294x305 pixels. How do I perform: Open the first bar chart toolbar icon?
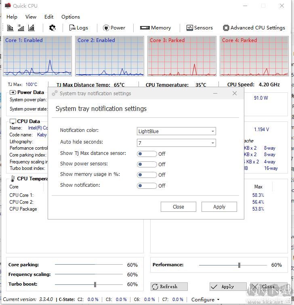pyautogui.click(x=10, y=28)
